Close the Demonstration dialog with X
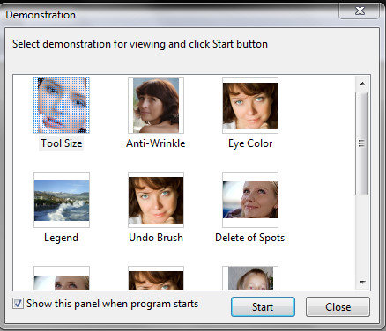This screenshot has height=331, width=386. point(360,11)
